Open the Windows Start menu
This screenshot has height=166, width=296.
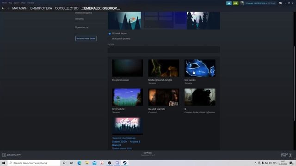[4, 163]
